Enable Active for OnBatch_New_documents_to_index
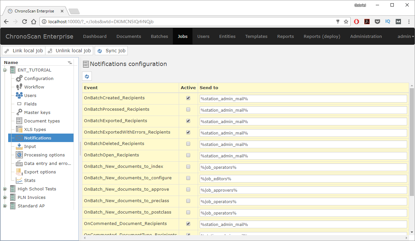 click(188, 167)
